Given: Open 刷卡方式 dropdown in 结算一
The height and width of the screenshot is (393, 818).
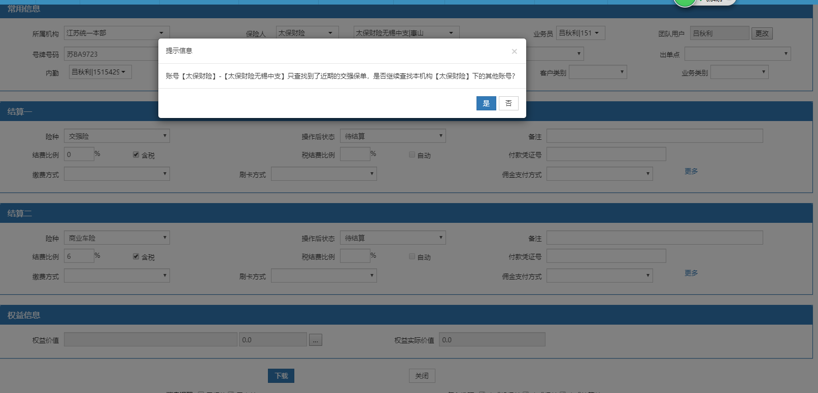Looking at the screenshot, I should coord(324,174).
